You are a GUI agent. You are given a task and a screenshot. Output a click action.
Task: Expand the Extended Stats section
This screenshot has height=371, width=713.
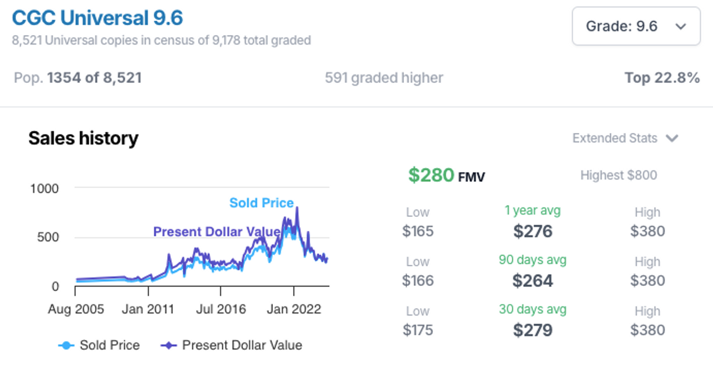pos(625,138)
